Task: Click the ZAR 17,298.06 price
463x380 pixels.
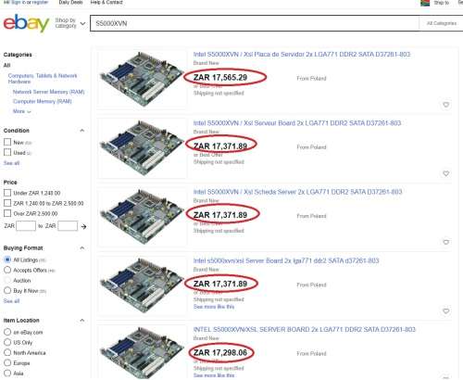Action: (220, 352)
